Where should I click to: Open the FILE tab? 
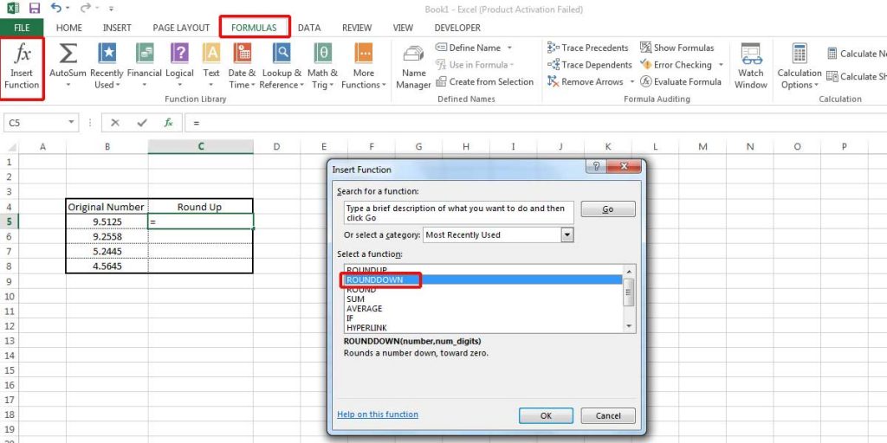(22, 28)
